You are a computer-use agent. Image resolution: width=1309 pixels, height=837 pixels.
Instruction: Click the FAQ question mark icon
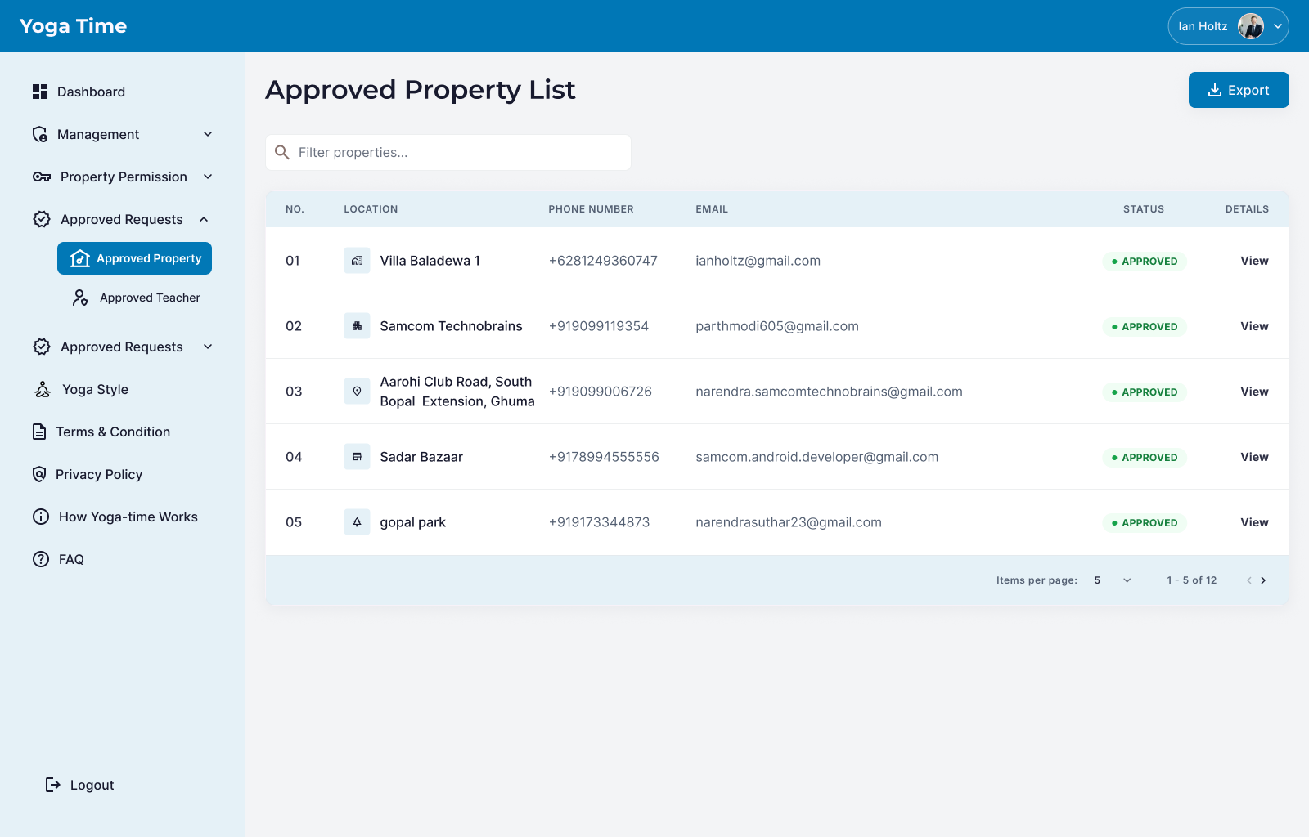(41, 559)
